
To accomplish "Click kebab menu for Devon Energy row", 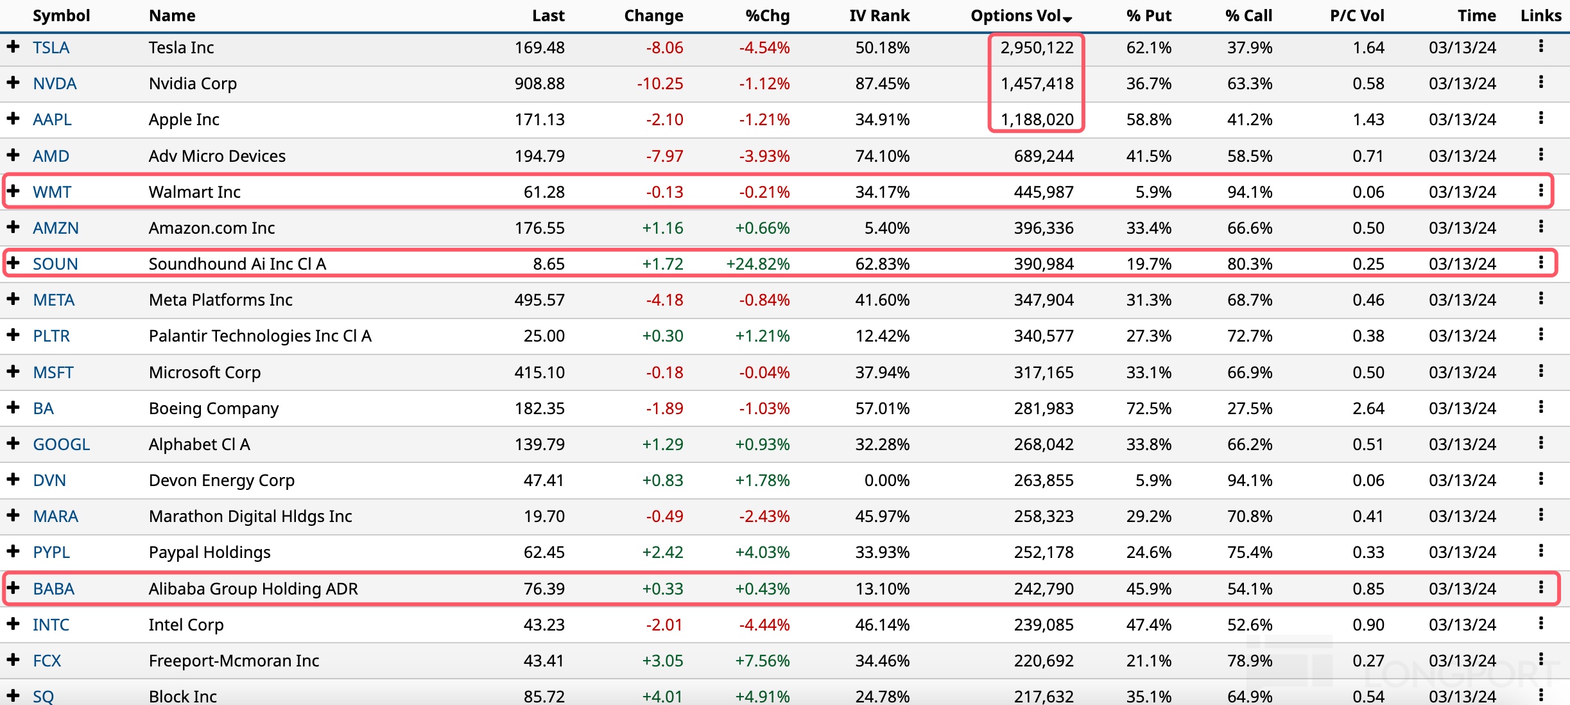I will pos(1540,479).
